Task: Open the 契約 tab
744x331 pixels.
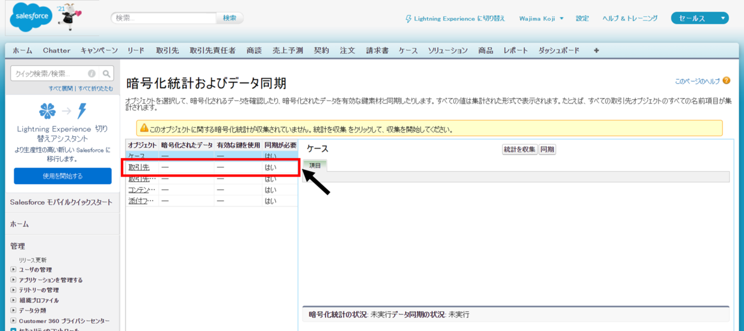Action: pyautogui.click(x=321, y=50)
